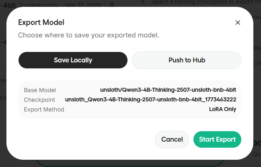
Task: Click the Checkpoint name ending in 1773463222
Action: click(x=150, y=99)
